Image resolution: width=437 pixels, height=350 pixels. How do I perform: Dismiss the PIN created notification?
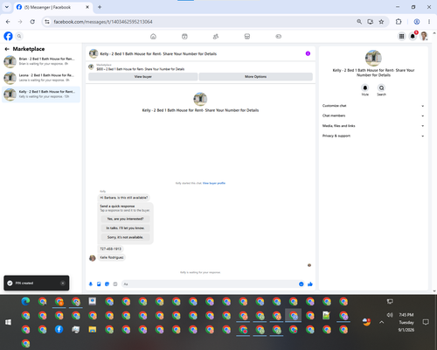[63, 283]
